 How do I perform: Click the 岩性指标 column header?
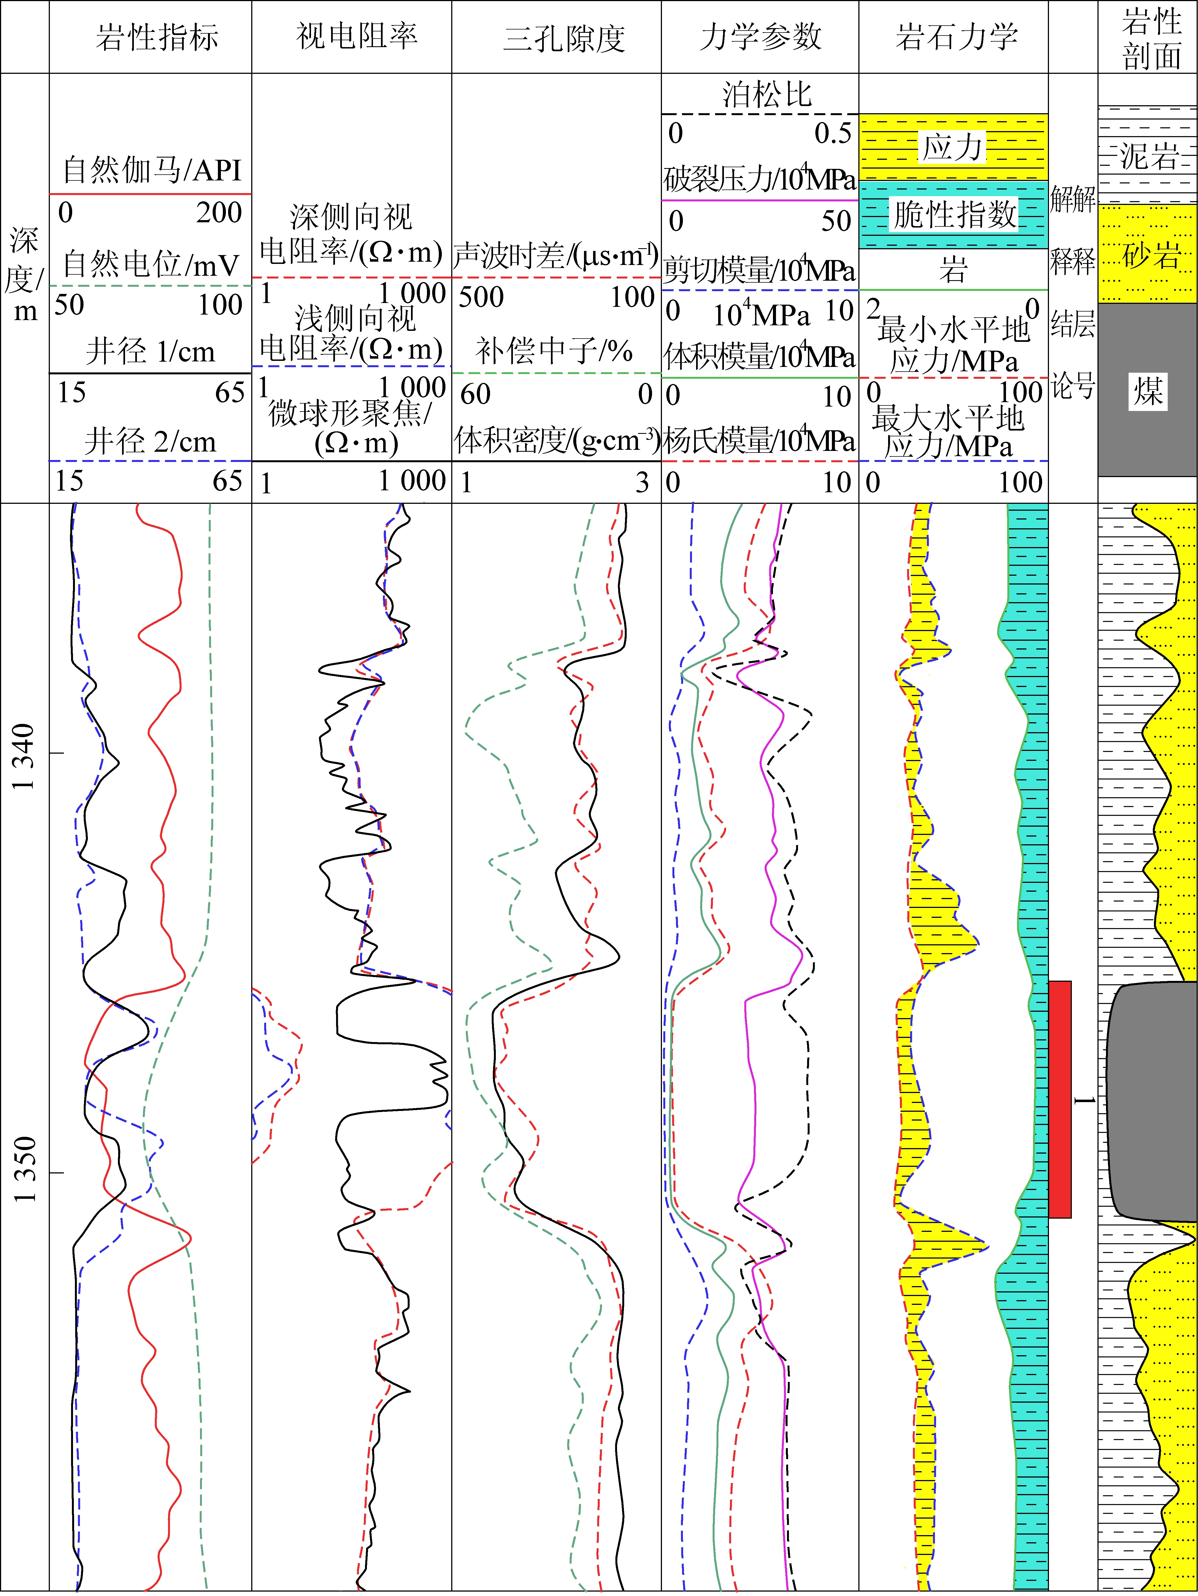[157, 37]
